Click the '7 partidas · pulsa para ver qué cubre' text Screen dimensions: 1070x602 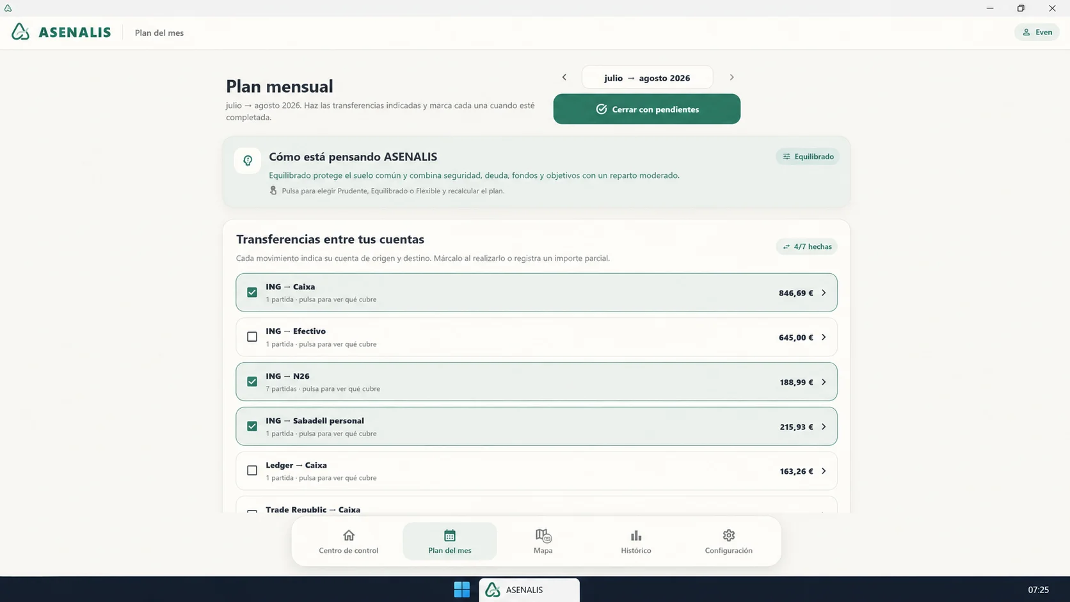(323, 388)
